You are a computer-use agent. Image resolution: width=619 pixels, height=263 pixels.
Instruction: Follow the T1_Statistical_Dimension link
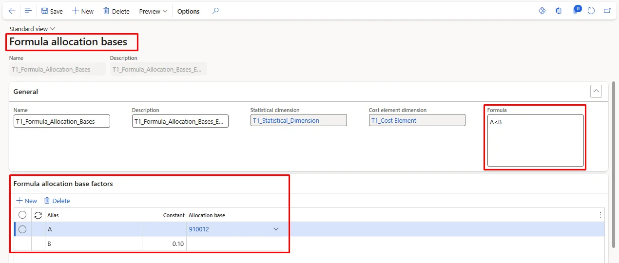(x=286, y=120)
